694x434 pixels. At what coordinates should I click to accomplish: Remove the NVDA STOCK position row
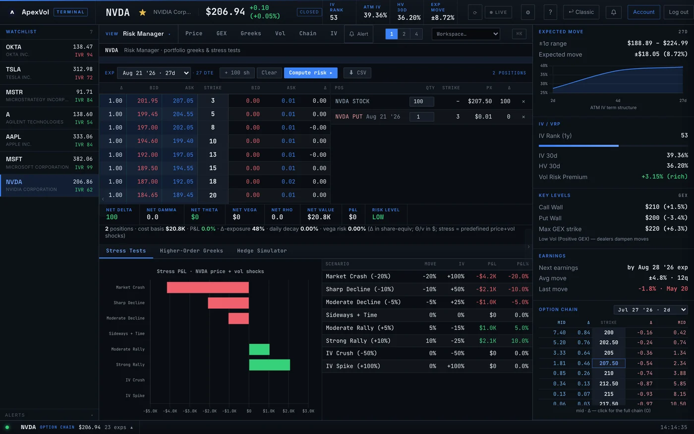(523, 102)
